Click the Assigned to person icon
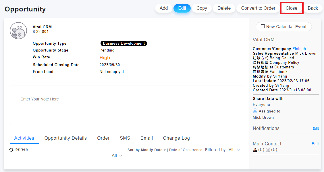The height and width of the screenshot is (172, 324). pos(255,111)
